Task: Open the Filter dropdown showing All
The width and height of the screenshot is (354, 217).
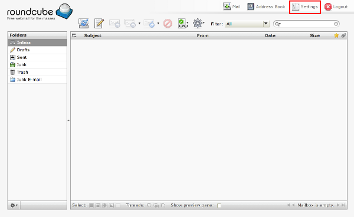Action: [x=247, y=24]
